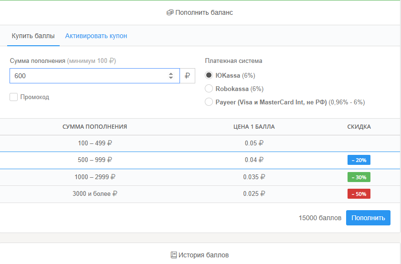Click the 3000 и более ₽ cell

click(x=95, y=194)
